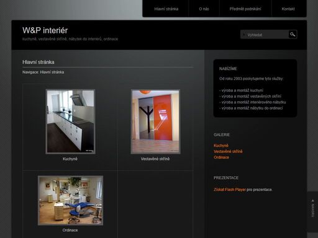Open the Kontakt menu item

tap(288, 9)
